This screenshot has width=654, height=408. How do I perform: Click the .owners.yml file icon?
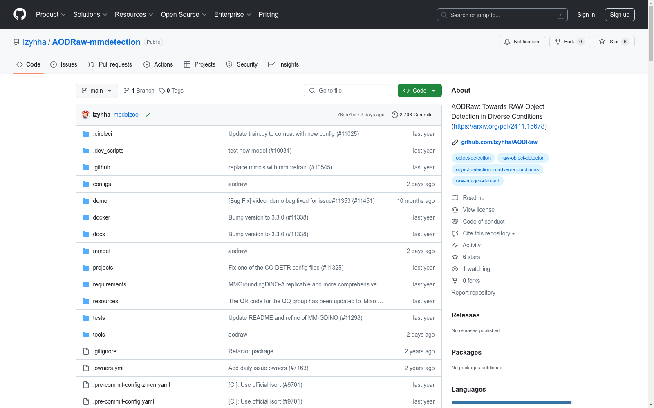(86, 368)
